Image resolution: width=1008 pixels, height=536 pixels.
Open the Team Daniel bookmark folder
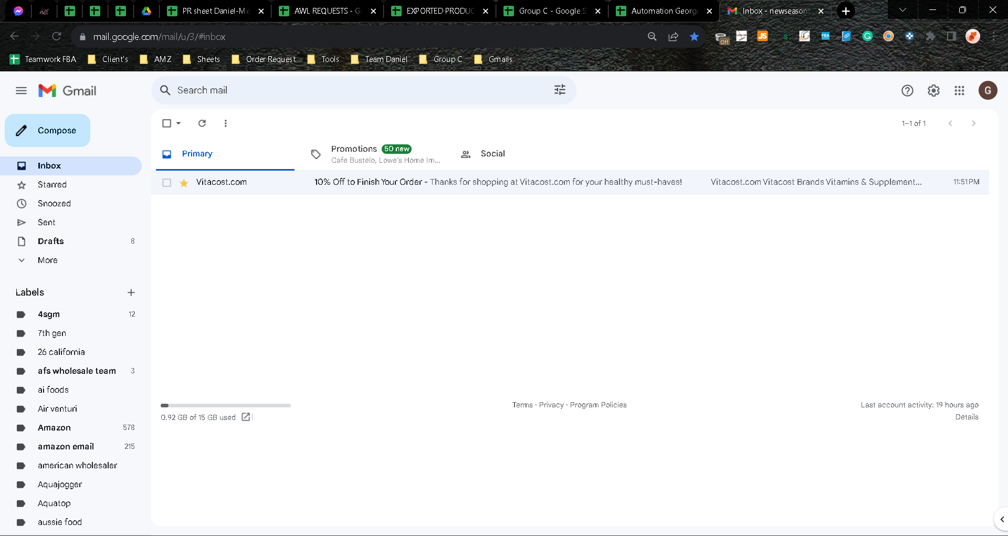[x=379, y=59]
